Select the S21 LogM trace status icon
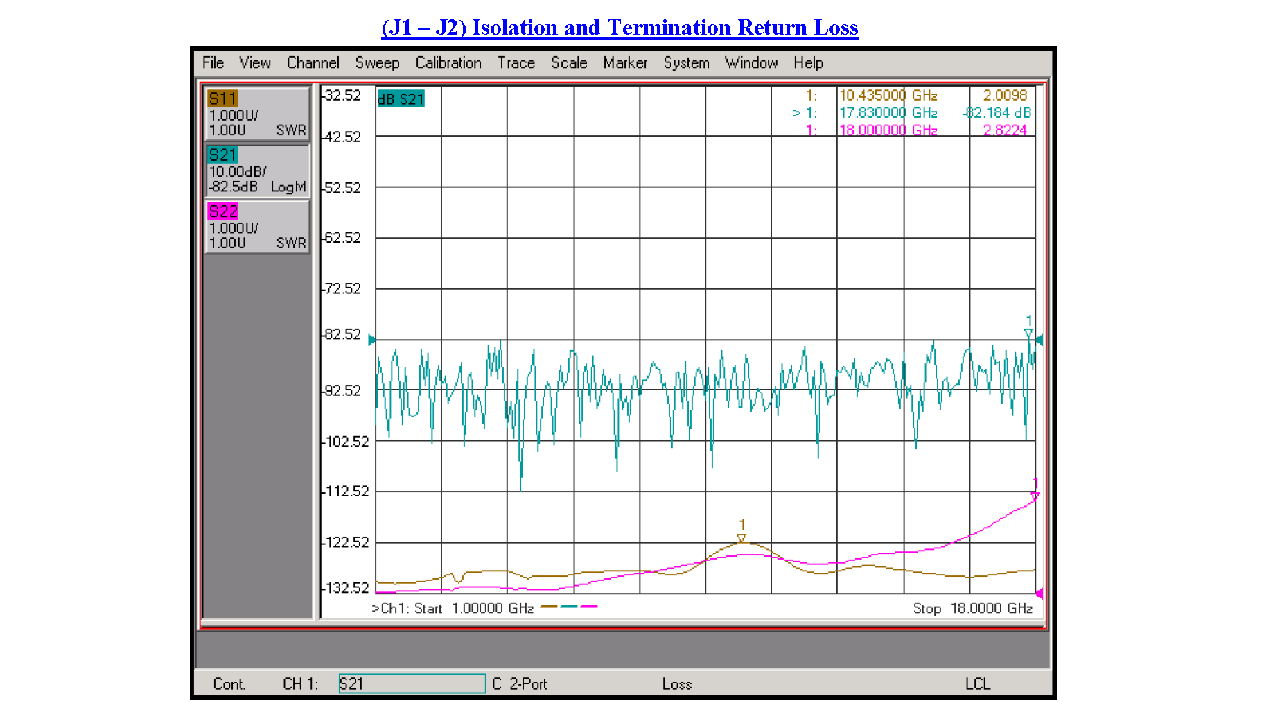The image size is (1264, 719). (256, 170)
